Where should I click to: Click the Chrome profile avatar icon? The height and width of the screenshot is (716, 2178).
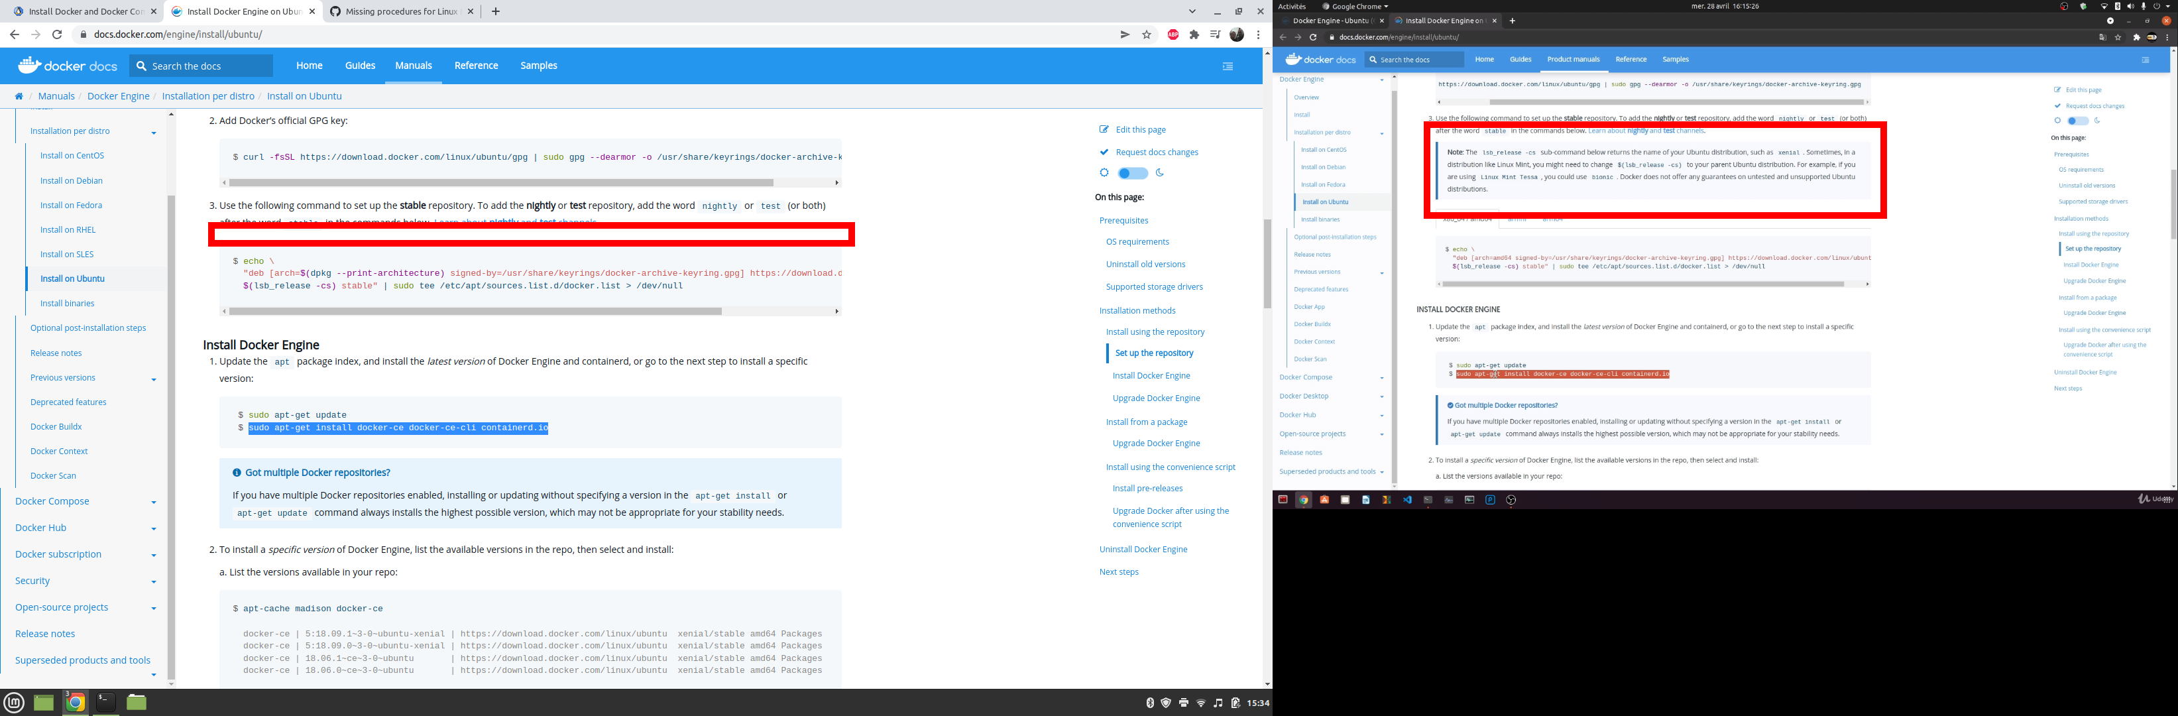[x=1236, y=34]
